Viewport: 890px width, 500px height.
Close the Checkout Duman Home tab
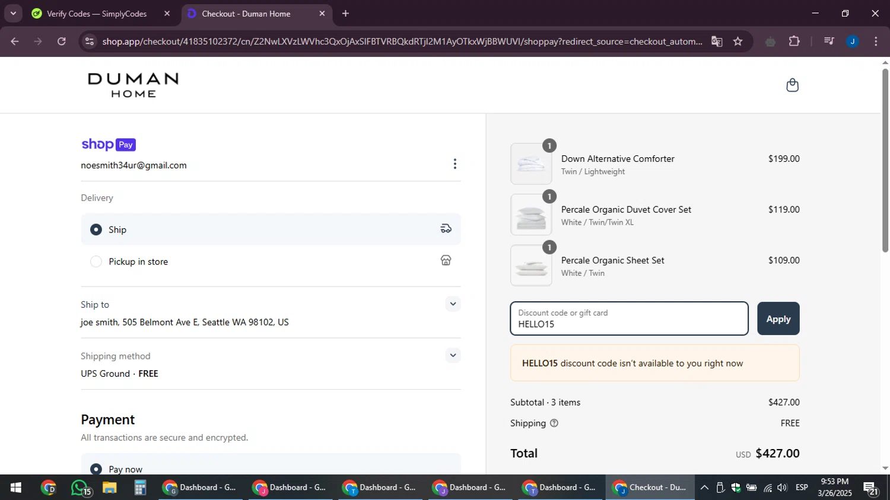[322, 14]
